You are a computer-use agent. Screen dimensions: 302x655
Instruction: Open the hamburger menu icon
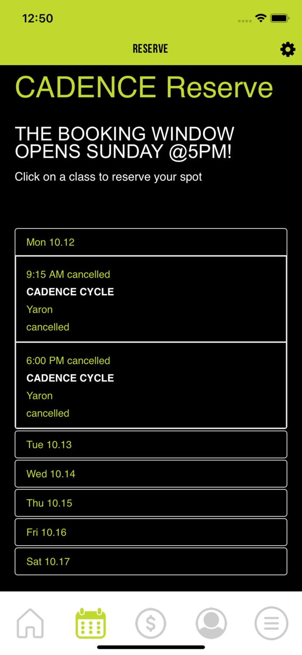pos(271,624)
